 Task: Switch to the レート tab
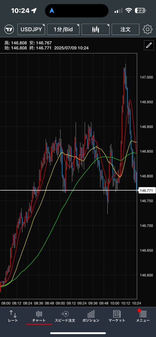click(x=13, y=316)
